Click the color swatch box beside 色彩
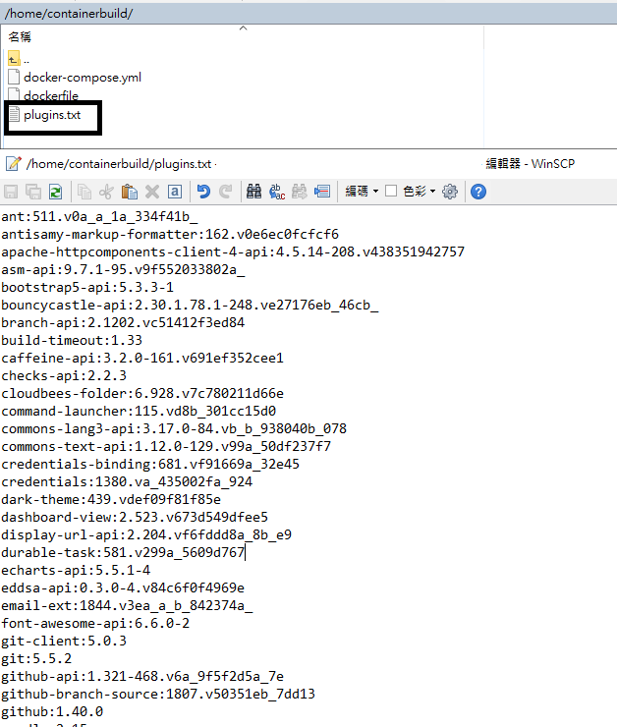 (x=391, y=191)
